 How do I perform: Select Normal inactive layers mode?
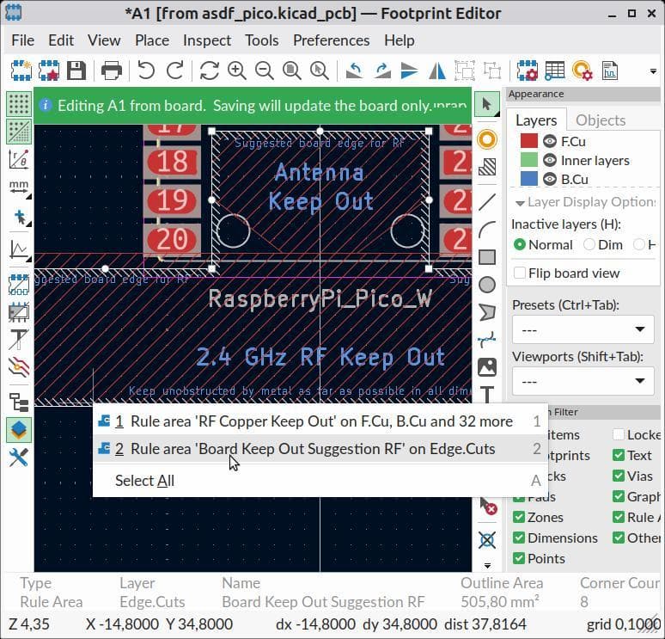click(x=543, y=245)
